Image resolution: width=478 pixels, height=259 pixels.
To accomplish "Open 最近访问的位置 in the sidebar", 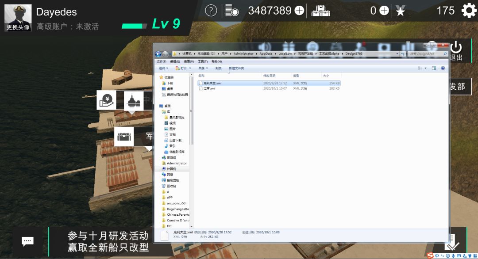I will pyautogui.click(x=175, y=95).
